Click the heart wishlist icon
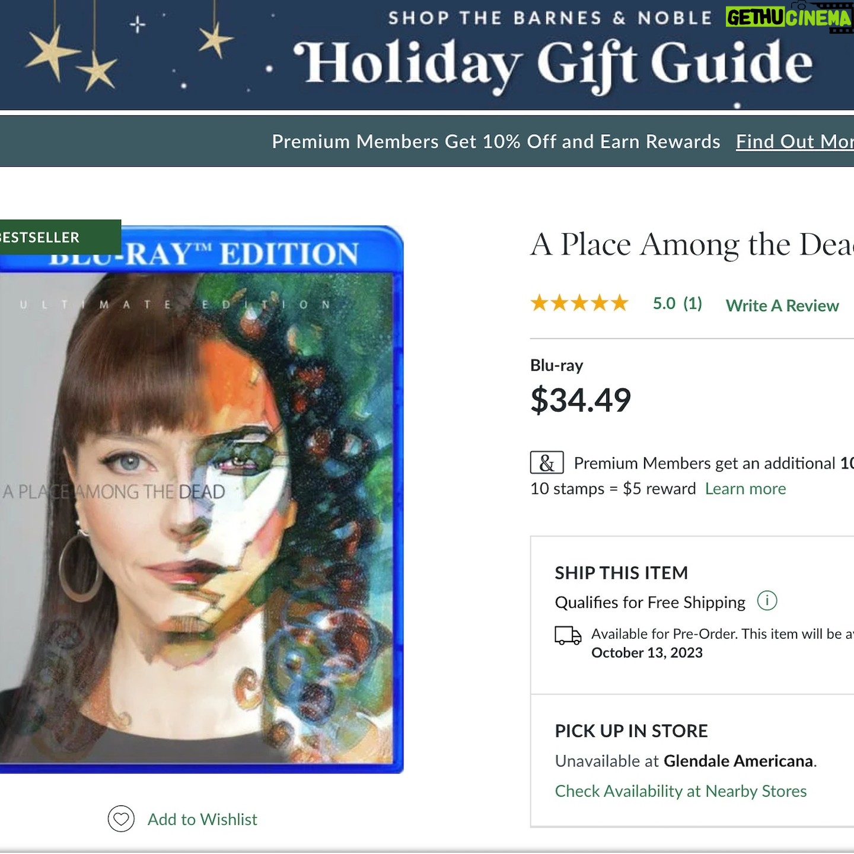854x854 pixels. (121, 819)
